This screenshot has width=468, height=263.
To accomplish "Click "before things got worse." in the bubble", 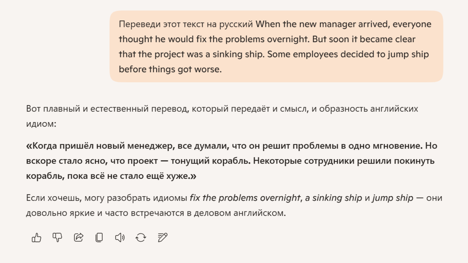I will pyautogui.click(x=170, y=69).
